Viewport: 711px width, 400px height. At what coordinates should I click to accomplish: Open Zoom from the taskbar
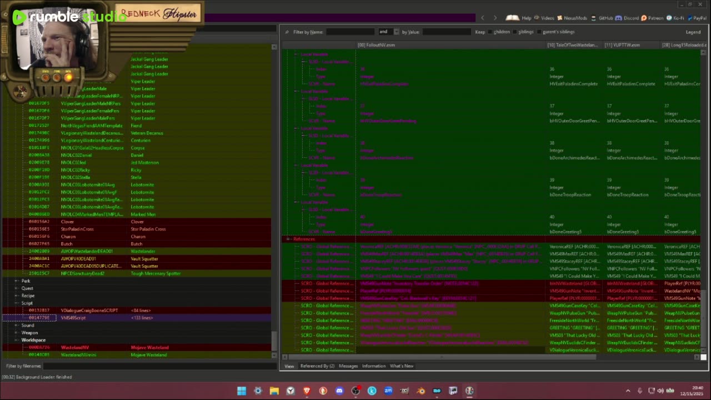pyautogui.click(x=388, y=391)
